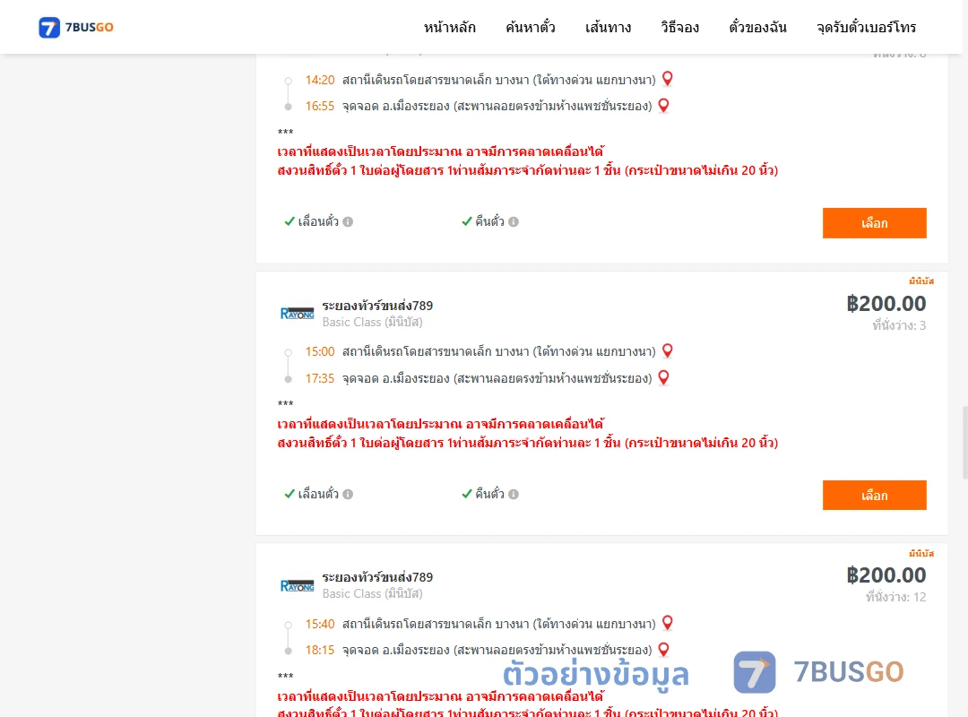Show departure map pin for 15:40 trip
This screenshot has width=968, height=717.
click(668, 623)
